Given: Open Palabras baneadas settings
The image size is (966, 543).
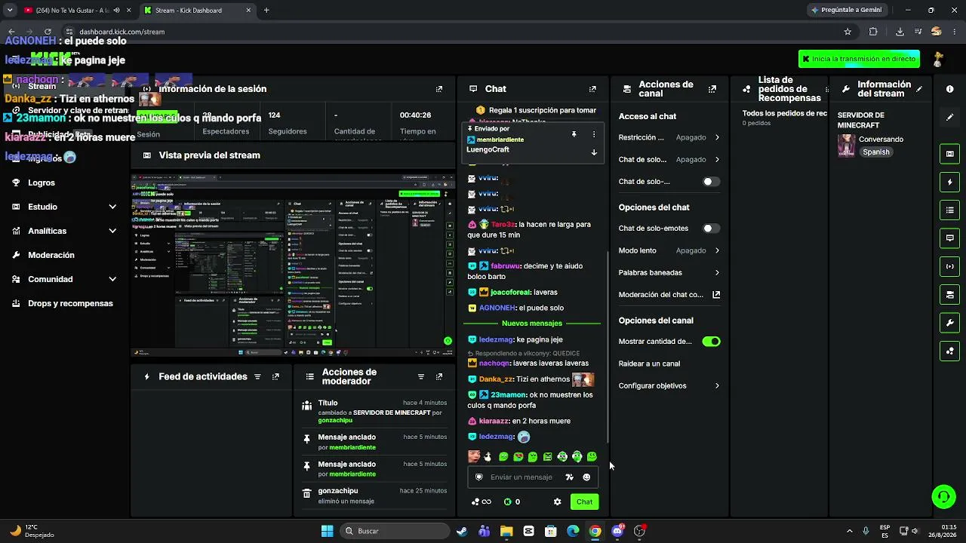Looking at the screenshot, I should coord(669,273).
